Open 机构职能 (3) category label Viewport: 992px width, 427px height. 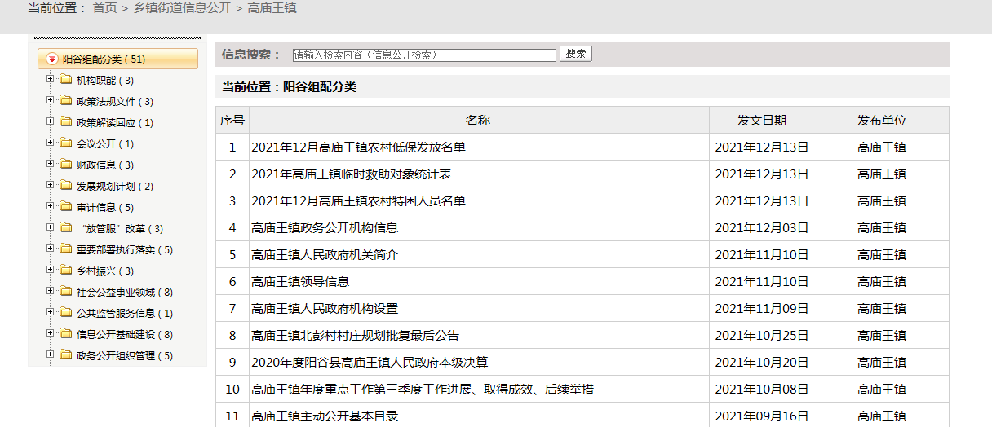[x=105, y=81]
